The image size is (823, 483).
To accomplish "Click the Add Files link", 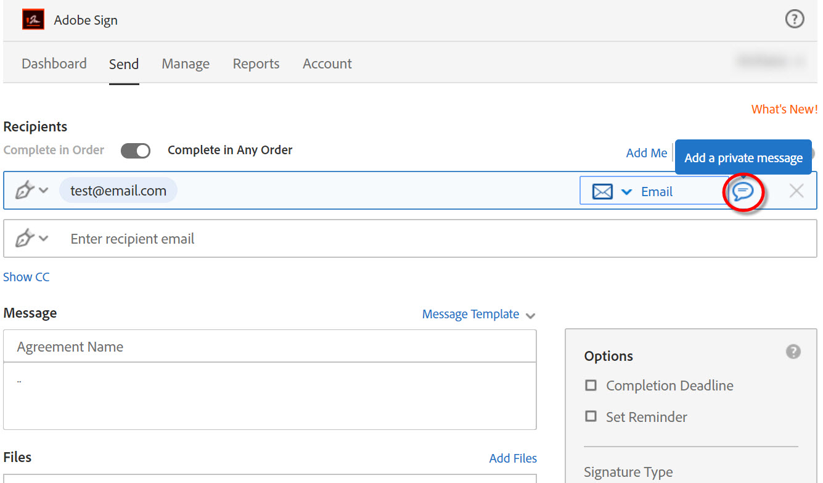I will (513, 458).
